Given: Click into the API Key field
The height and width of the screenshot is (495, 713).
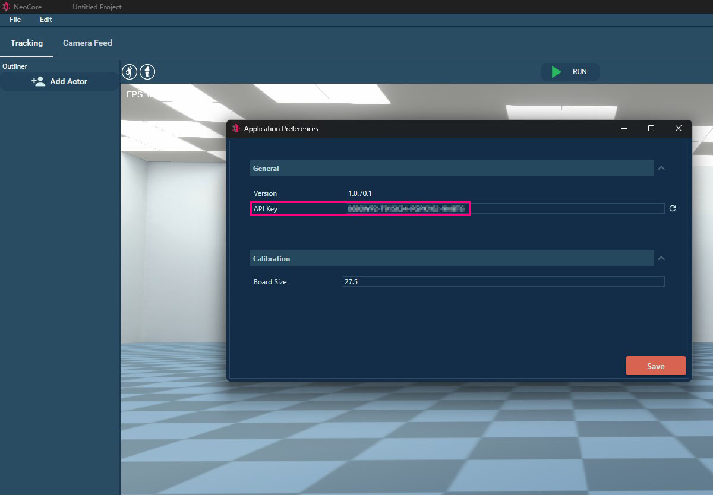Looking at the screenshot, I should pos(505,208).
